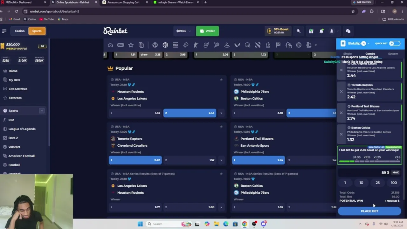Image resolution: width=407 pixels, height=229 pixels.
Task: Open the gift rewards icon
Action: [311, 31]
